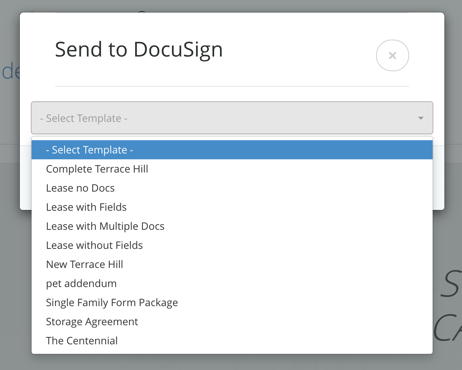Pick the Single Family Form Package
462x370 pixels.
click(112, 302)
